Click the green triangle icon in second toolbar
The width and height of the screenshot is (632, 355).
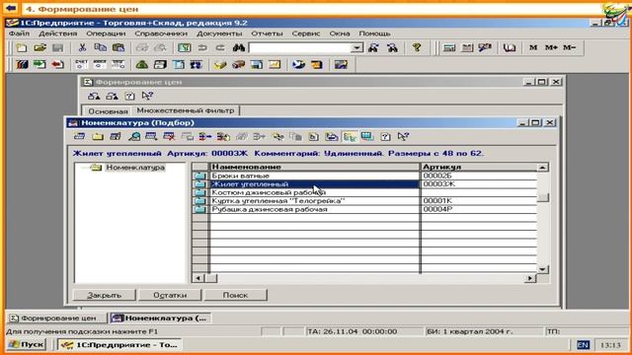click(142, 64)
